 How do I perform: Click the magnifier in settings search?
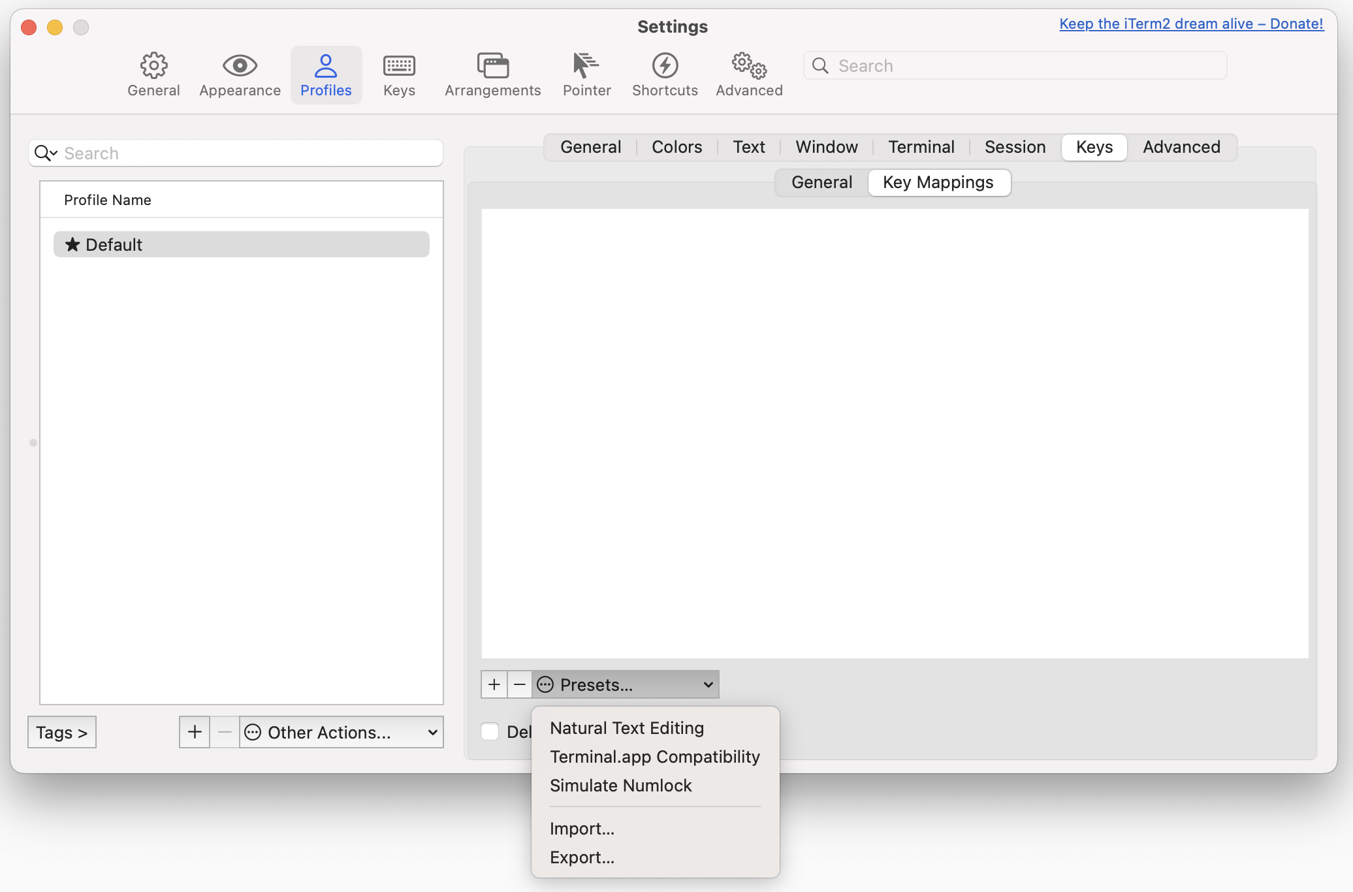(820, 65)
